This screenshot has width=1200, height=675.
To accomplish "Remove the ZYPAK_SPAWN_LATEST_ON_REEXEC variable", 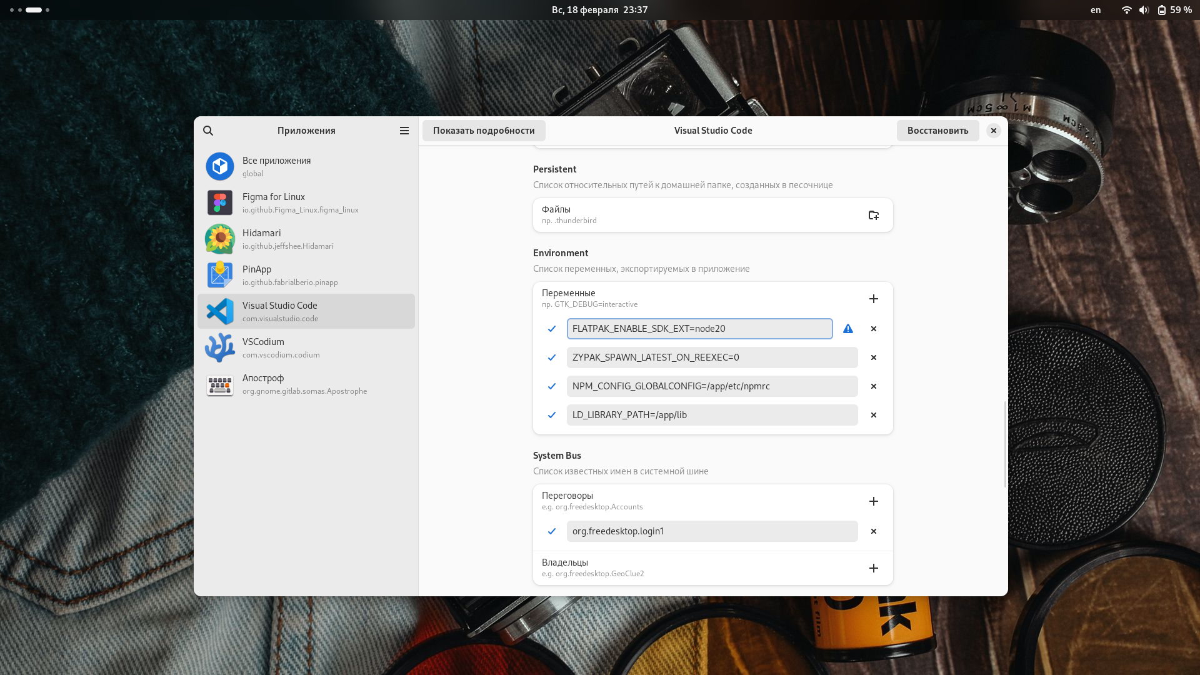I will [874, 357].
